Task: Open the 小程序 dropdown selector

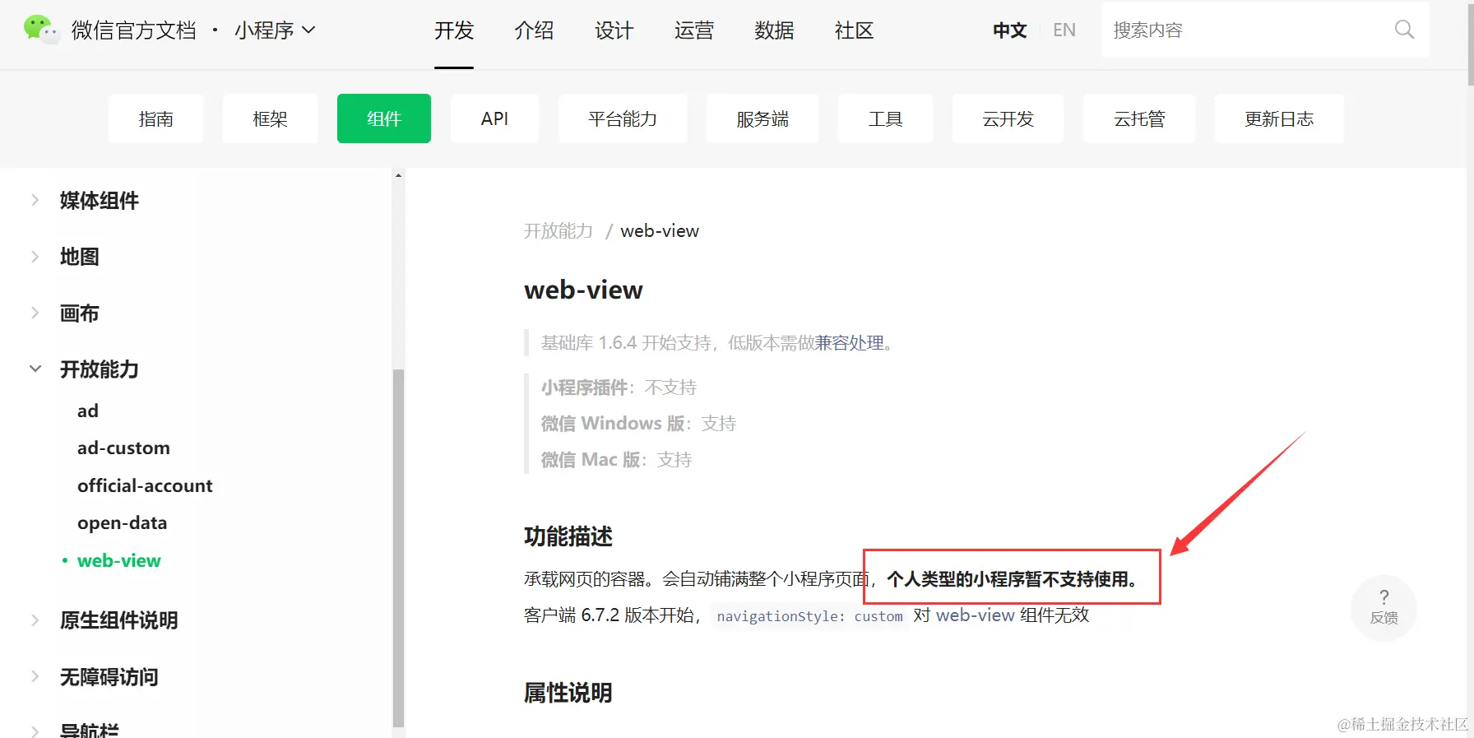Action: [x=275, y=30]
